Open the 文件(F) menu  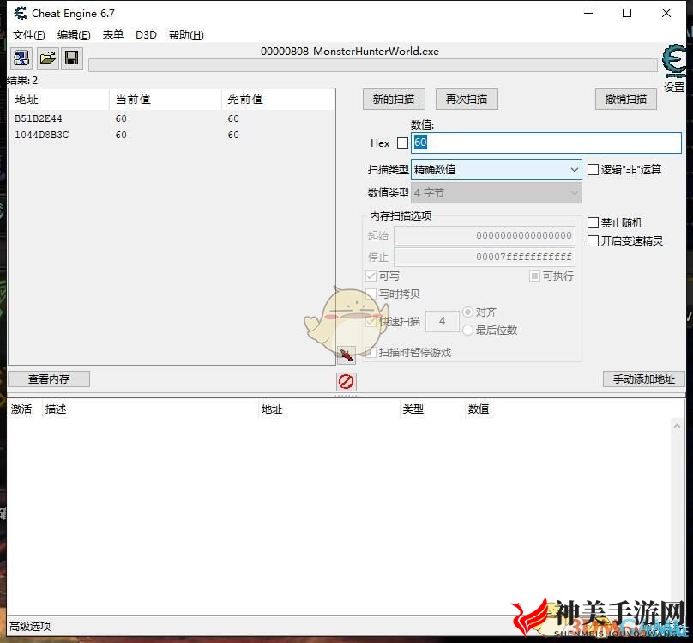(x=28, y=35)
